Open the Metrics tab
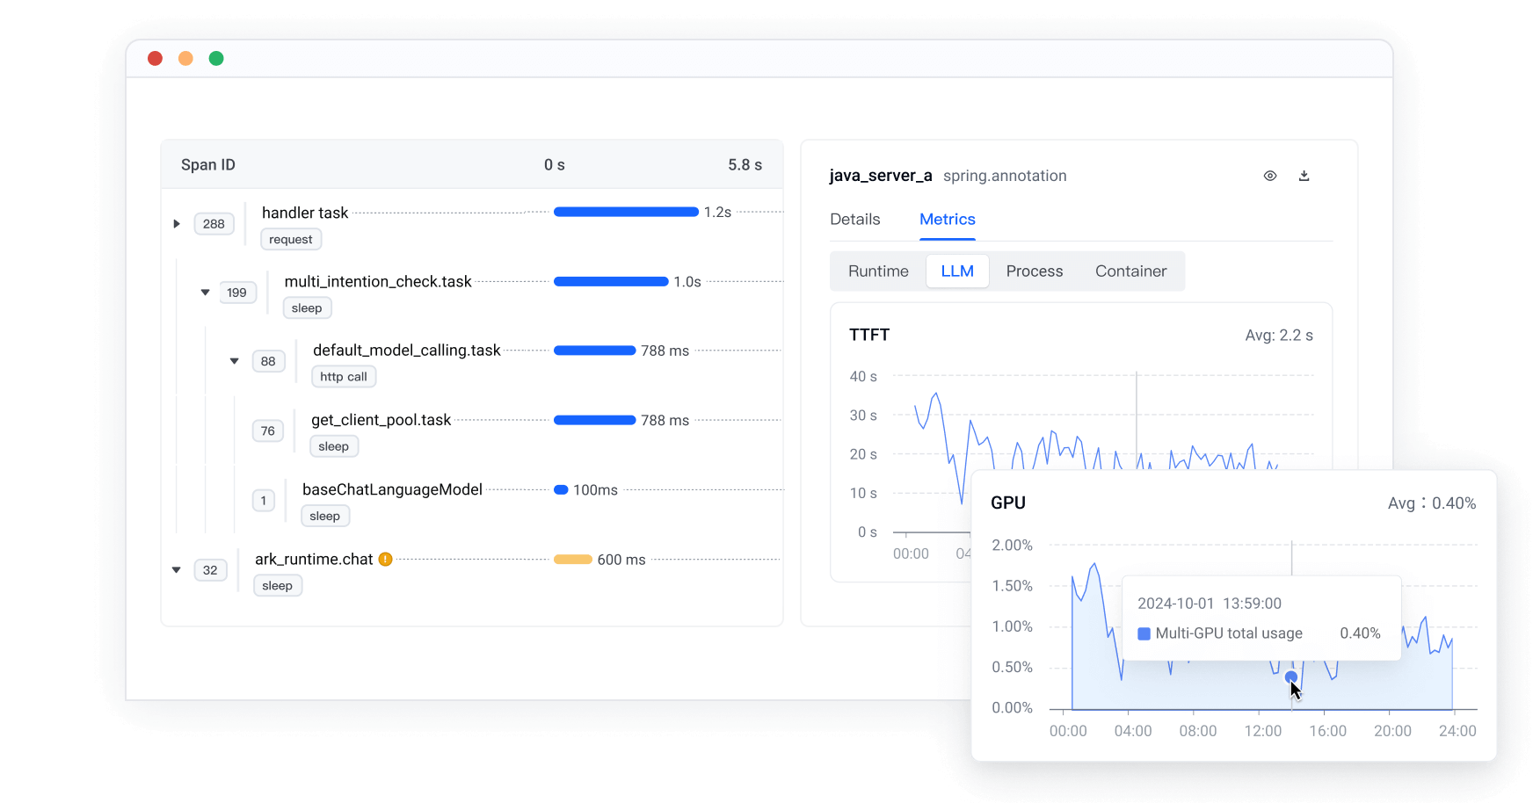1533x803 pixels. coord(947,220)
